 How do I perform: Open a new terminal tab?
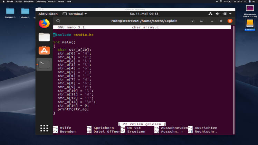coord(192,21)
